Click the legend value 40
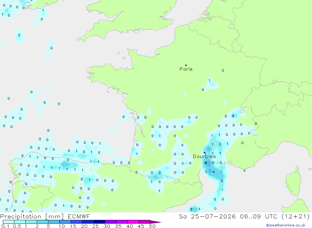Image resolution: width=312 pixels, height=228 pixels. (x=130, y=226)
